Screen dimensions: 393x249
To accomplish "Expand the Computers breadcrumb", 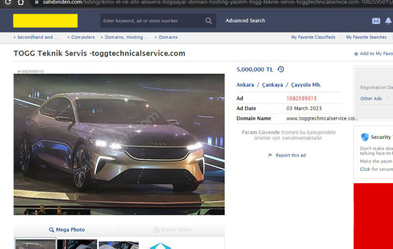I will (83, 37).
